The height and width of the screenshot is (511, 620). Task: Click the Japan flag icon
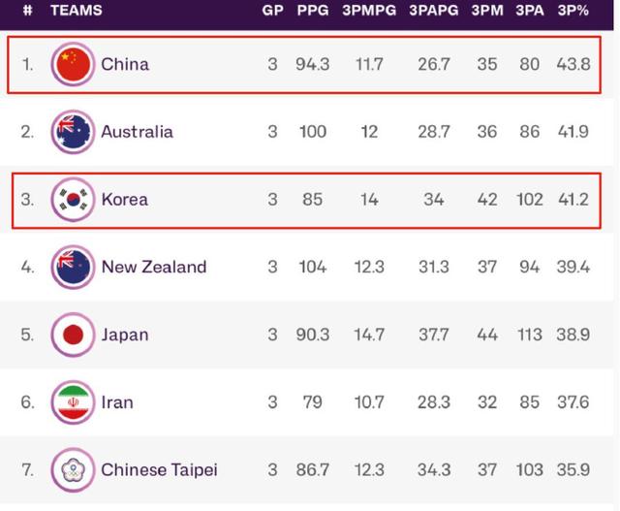[73, 335]
